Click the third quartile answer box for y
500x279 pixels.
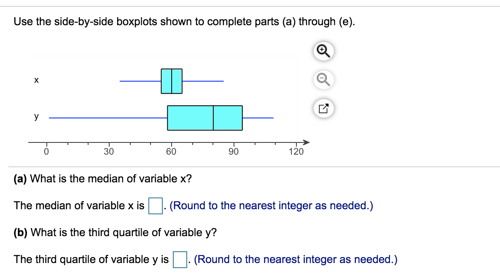click(180, 259)
